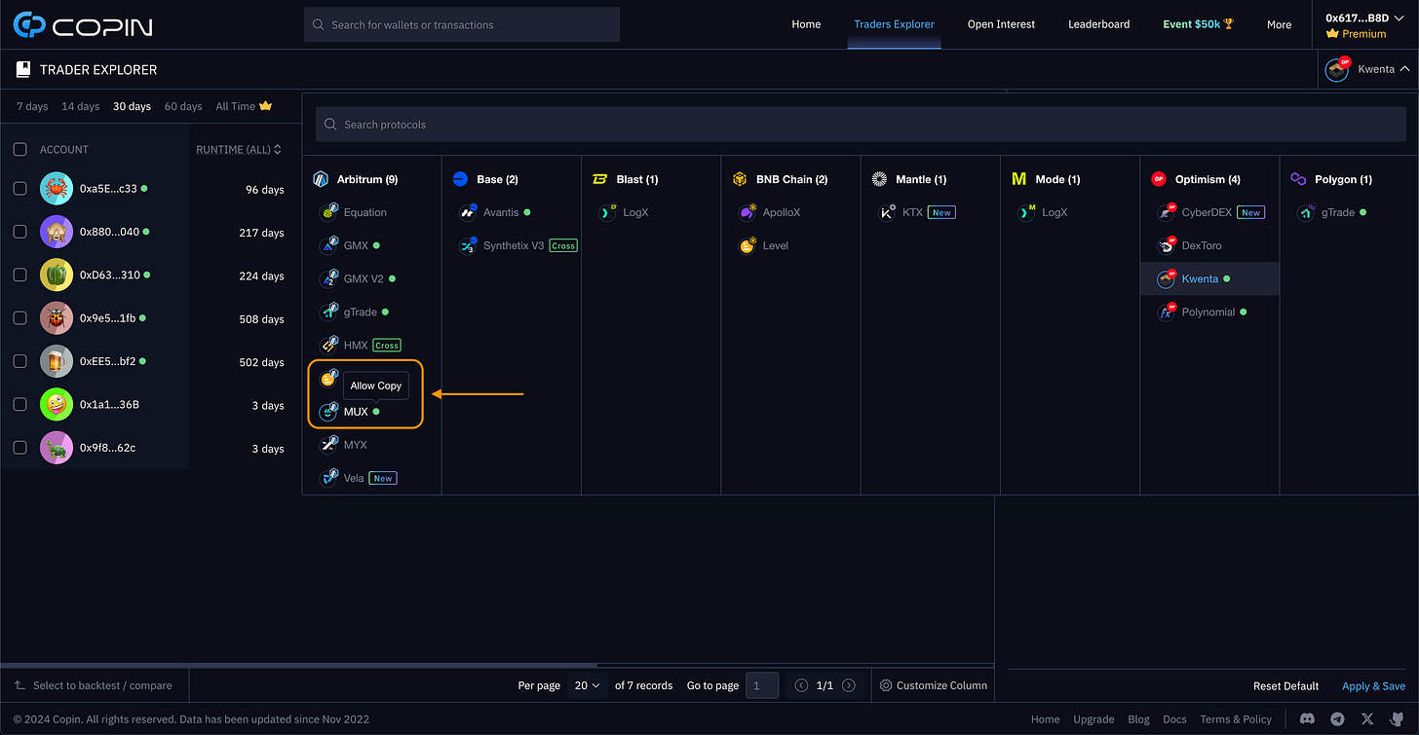This screenshot has height=735, width=1419.
Task: Click the Go to page input
Action: [x=762, y=685]
